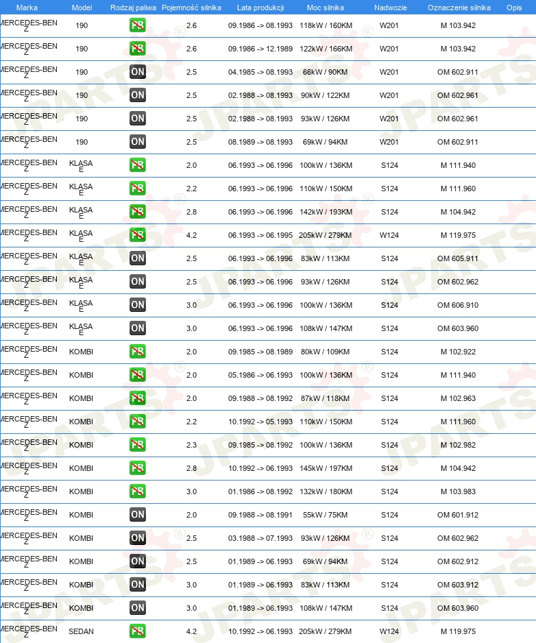The height and width of the screenshot is (643, 536).
Task: Click the engine code M 102.922
Action: click(x=458, y=352)
